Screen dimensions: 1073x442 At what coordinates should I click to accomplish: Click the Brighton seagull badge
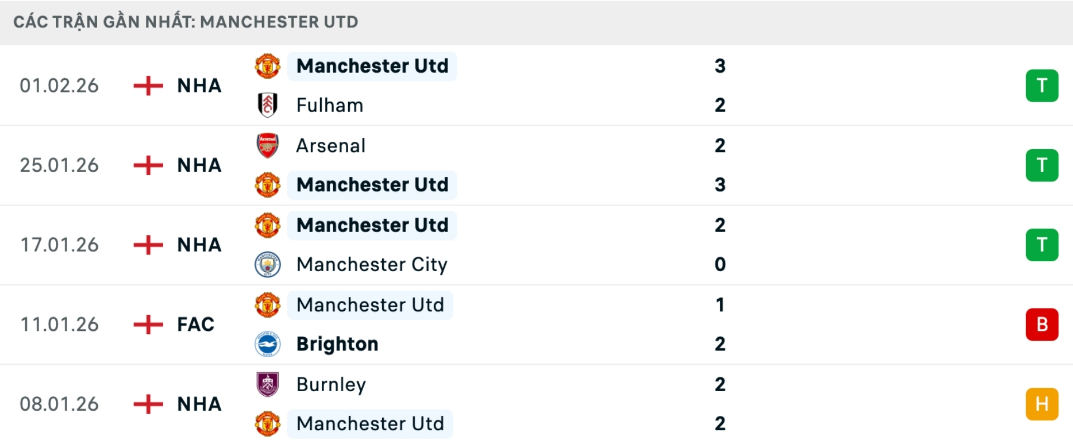pos(268,344)
